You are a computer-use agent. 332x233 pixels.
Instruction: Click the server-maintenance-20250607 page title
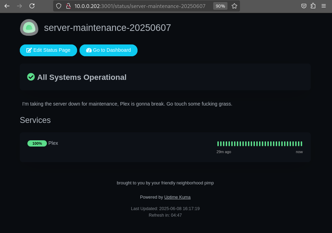pos(107,28)
